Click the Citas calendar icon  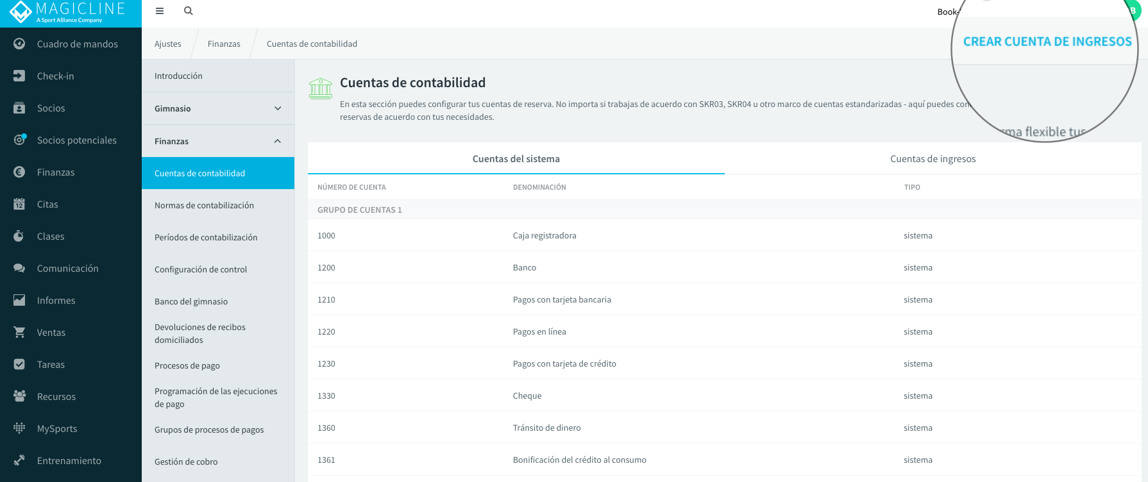pyautogui.click(x=19, y=204)
